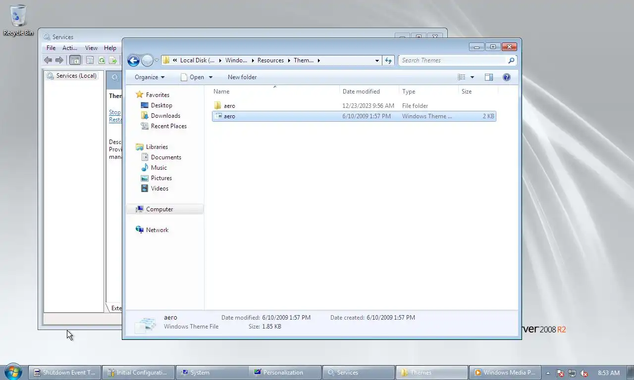Viewport: 634px width, 380px height.
Task: Switch to Windows Media Player taskbar item
Action: [505, 373]
